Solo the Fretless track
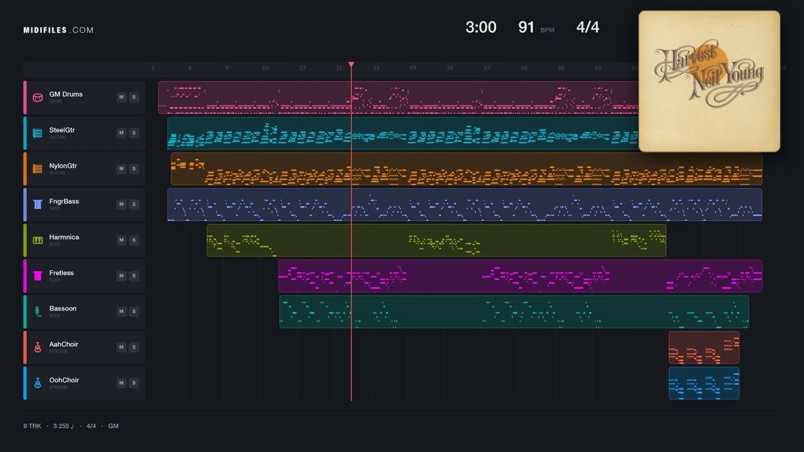The height and width of the screenshot is (452, 804). [x=134, y=276]
